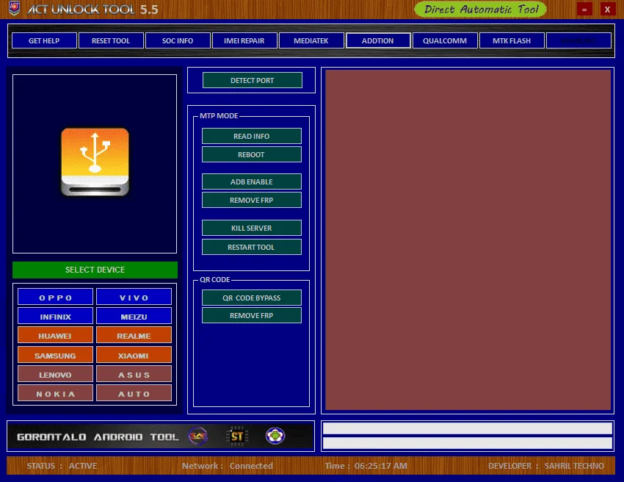
Task: Click the white flower emblem in footer banner
Action: [275, 436]
